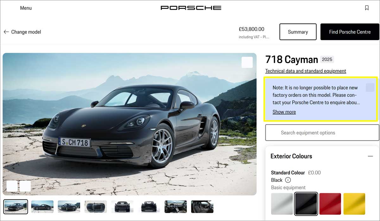Click the Exterior Colours heading
Screen dimensions: 380x221
291,156
